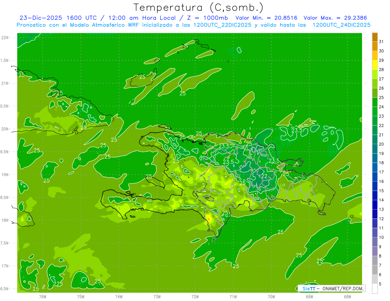Screen dimensions: 390x301
Task: Click the white swatch below legend value 5
Action: (375, 289)
